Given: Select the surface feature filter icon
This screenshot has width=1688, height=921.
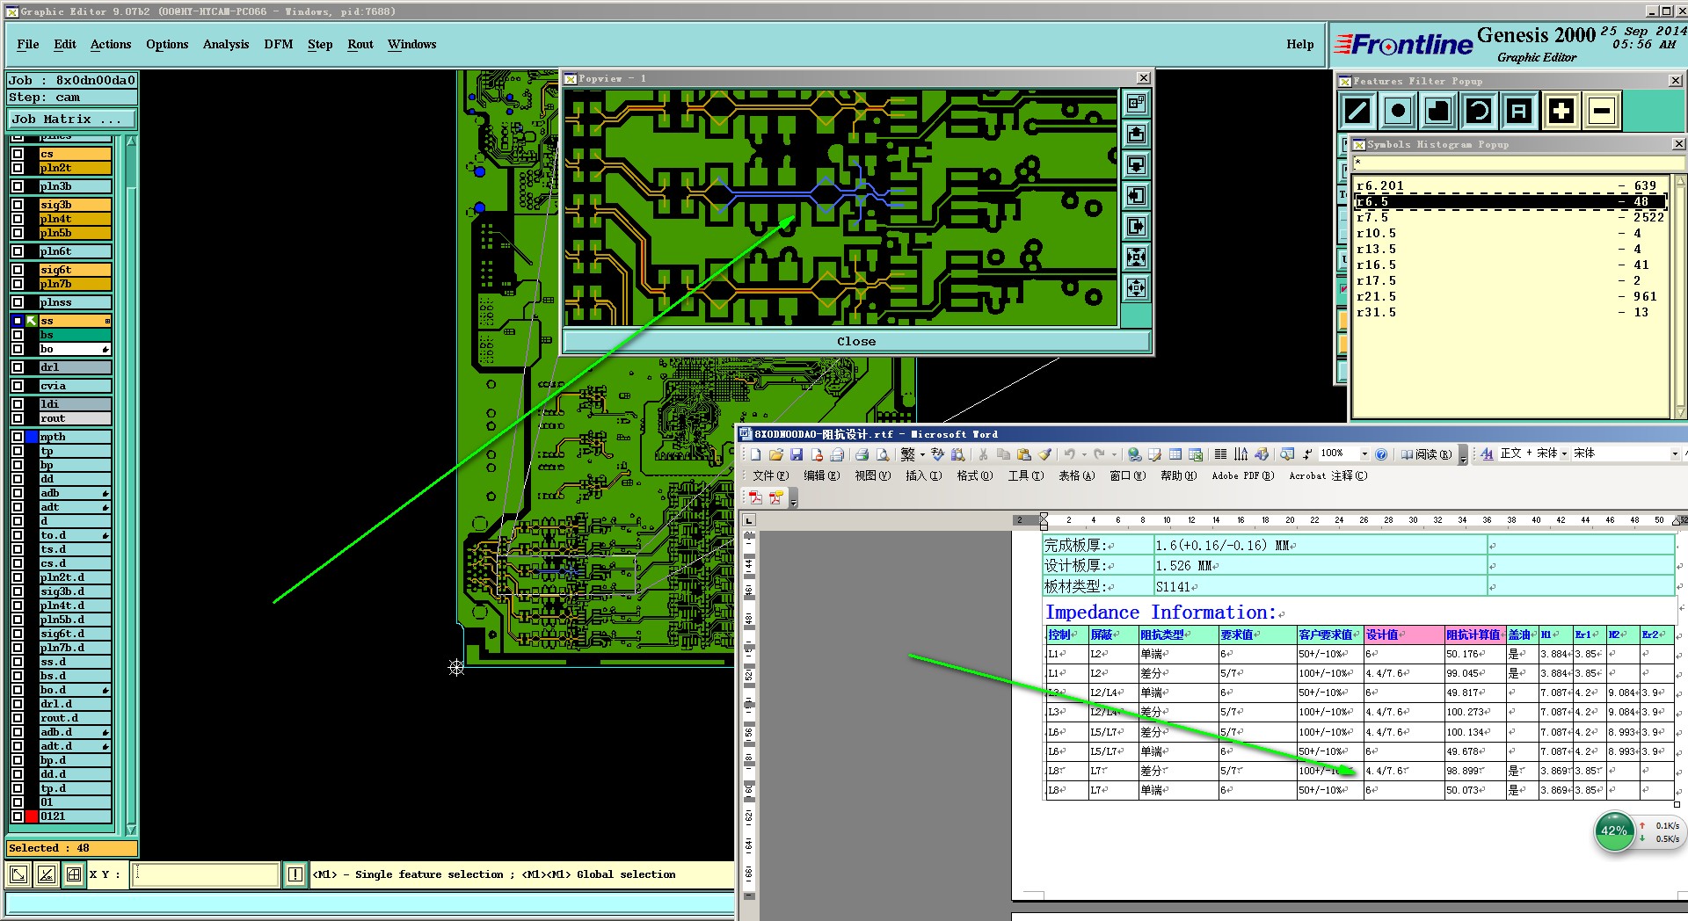Looking at the screenshot, I should click(x=1438, y=111).
